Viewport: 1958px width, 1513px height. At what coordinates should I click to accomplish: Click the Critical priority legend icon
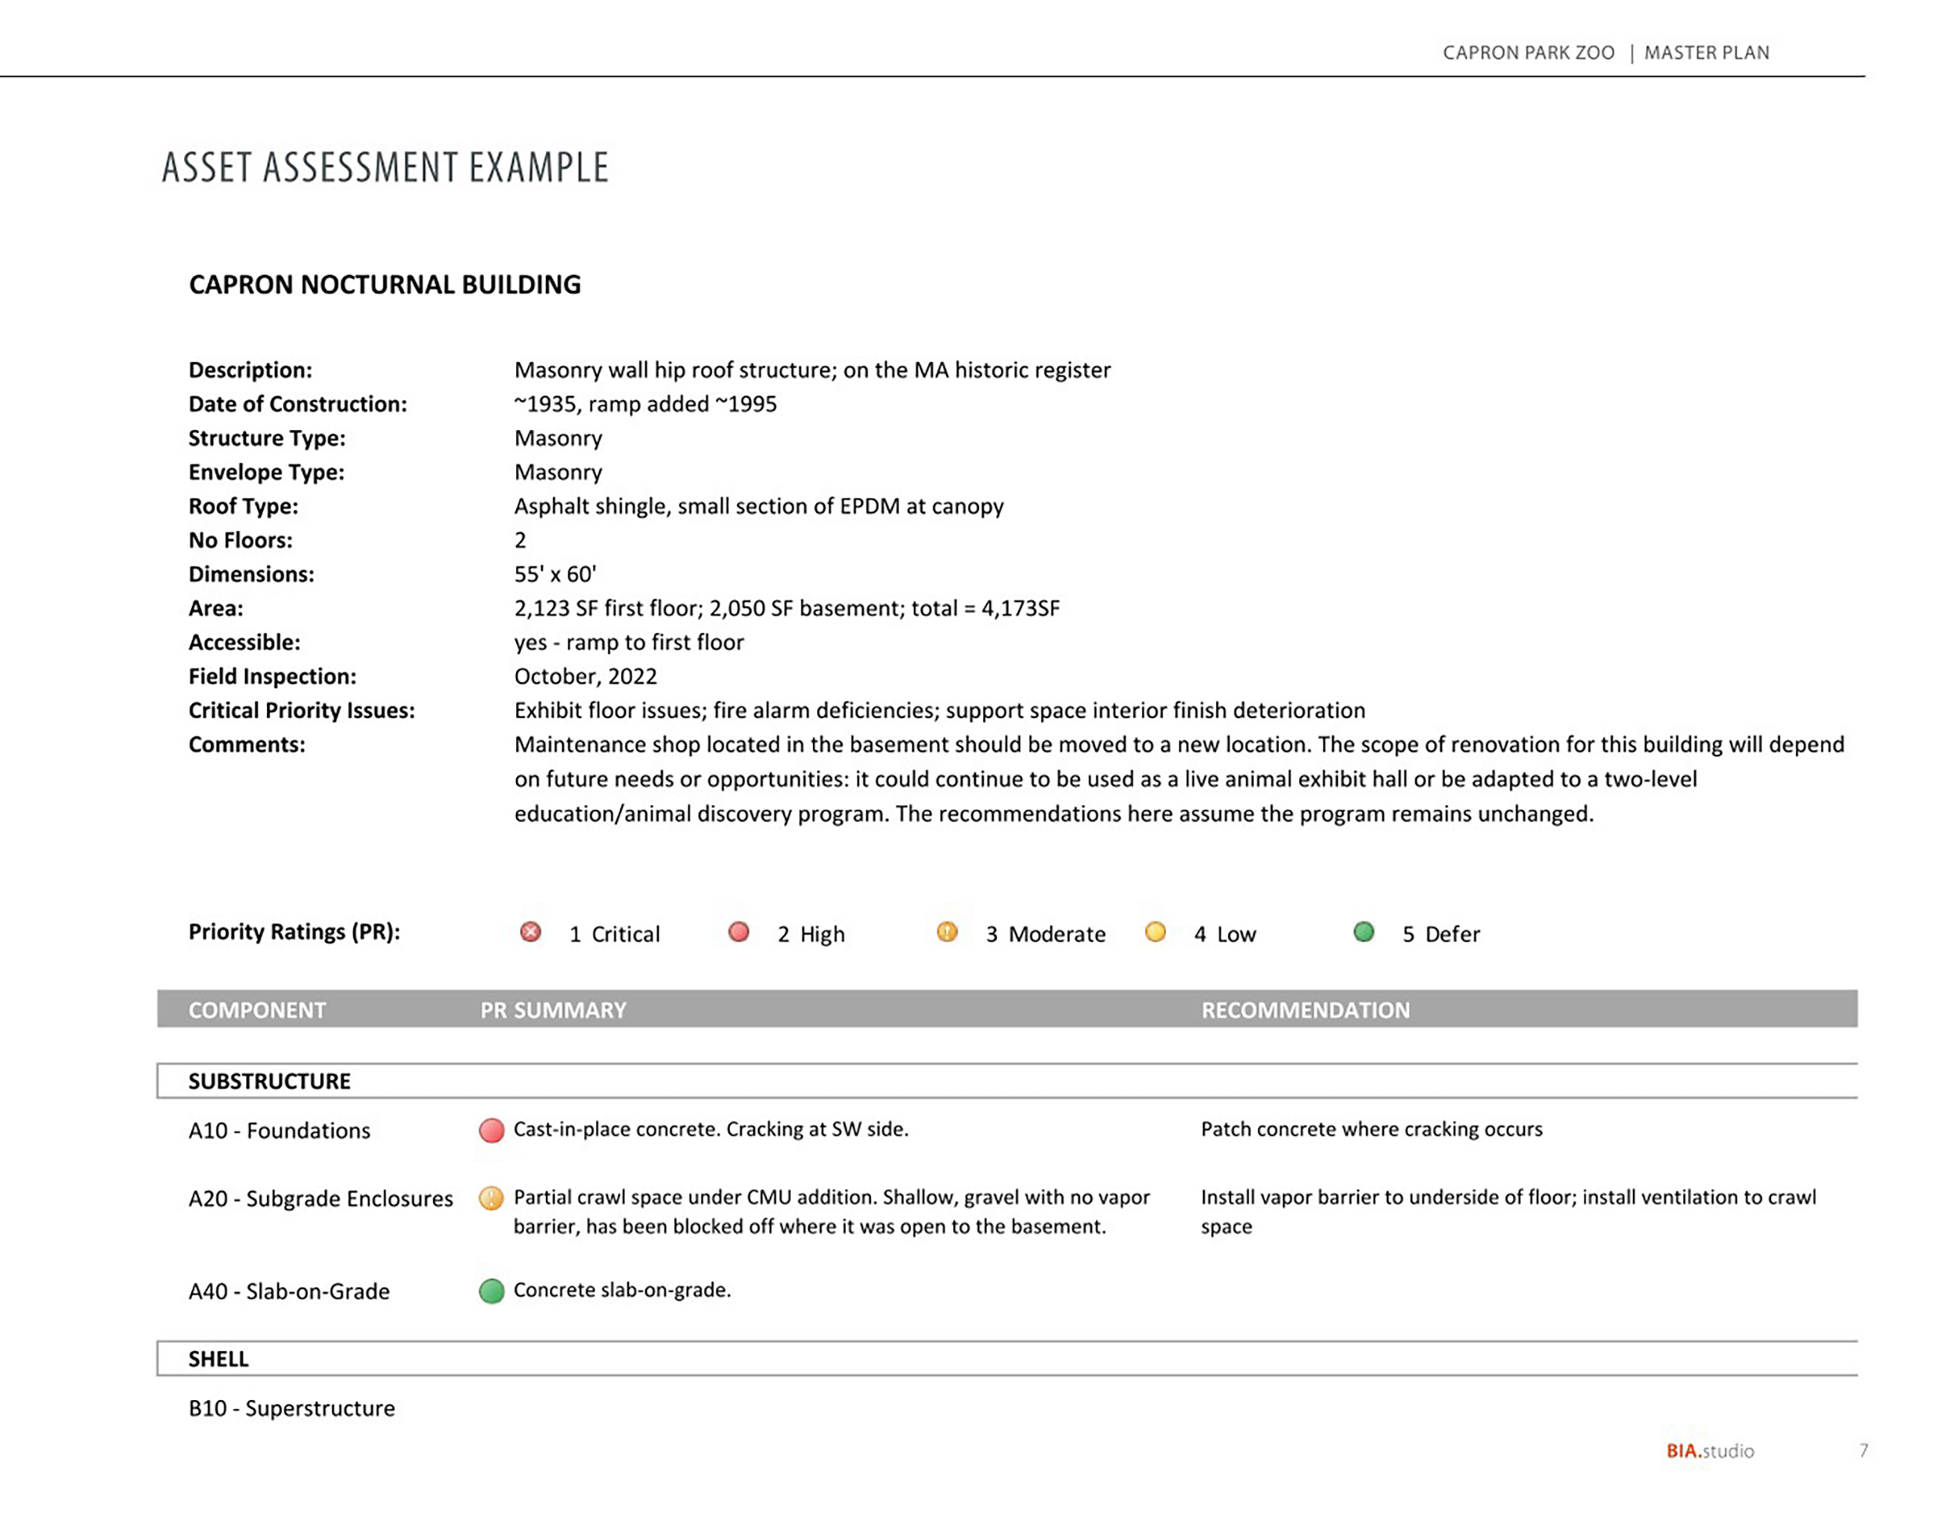[x=531, y=932]
